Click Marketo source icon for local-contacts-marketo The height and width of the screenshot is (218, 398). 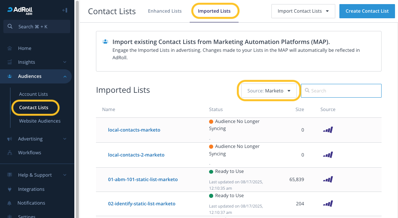(x=328, y=130)
